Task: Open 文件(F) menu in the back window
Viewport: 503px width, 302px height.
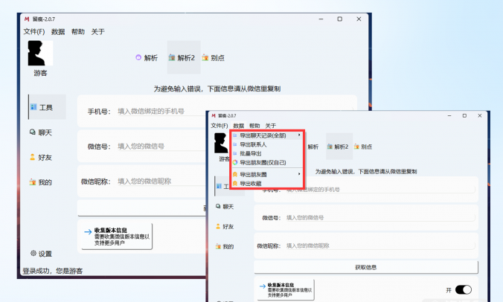Action: point(34,31)
